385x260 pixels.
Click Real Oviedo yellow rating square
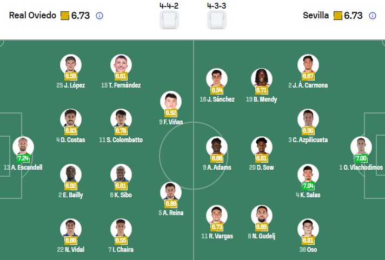[x=64, y=16]
